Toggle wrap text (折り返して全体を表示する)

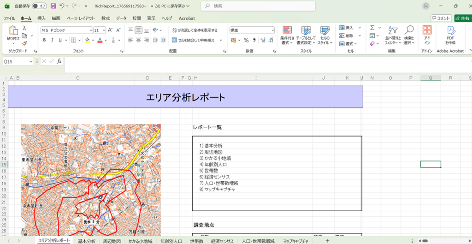(195, 30)
